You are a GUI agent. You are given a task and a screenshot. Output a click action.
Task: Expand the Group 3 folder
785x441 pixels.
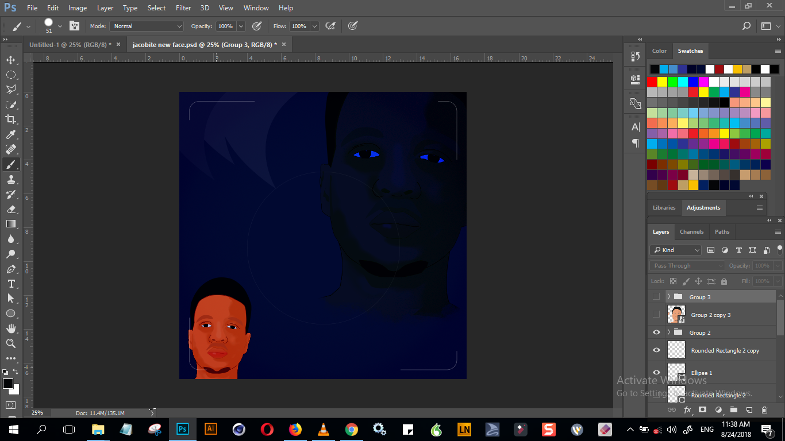point(669,297)
